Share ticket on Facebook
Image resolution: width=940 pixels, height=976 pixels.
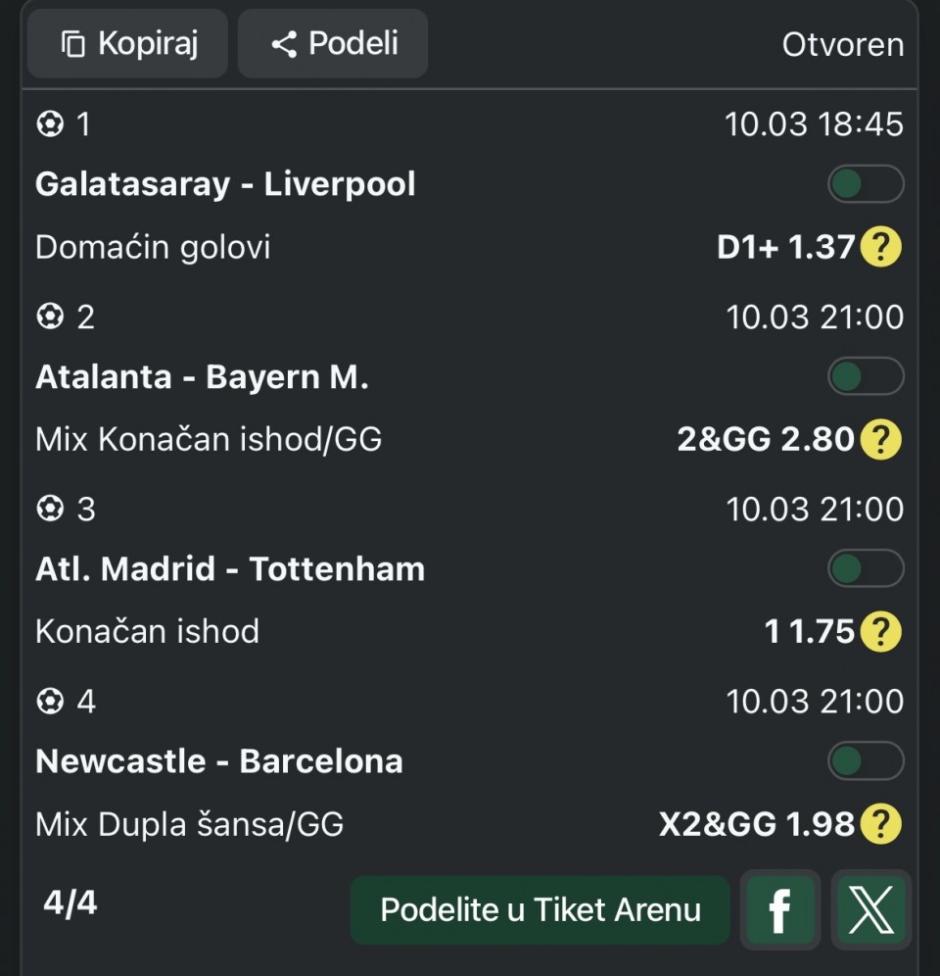point(780,910)
